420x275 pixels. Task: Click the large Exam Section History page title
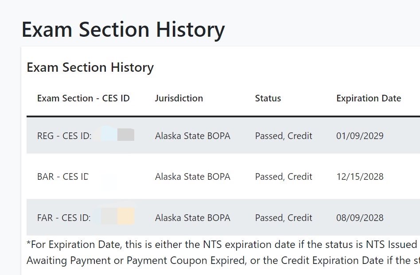pos(123,30)
